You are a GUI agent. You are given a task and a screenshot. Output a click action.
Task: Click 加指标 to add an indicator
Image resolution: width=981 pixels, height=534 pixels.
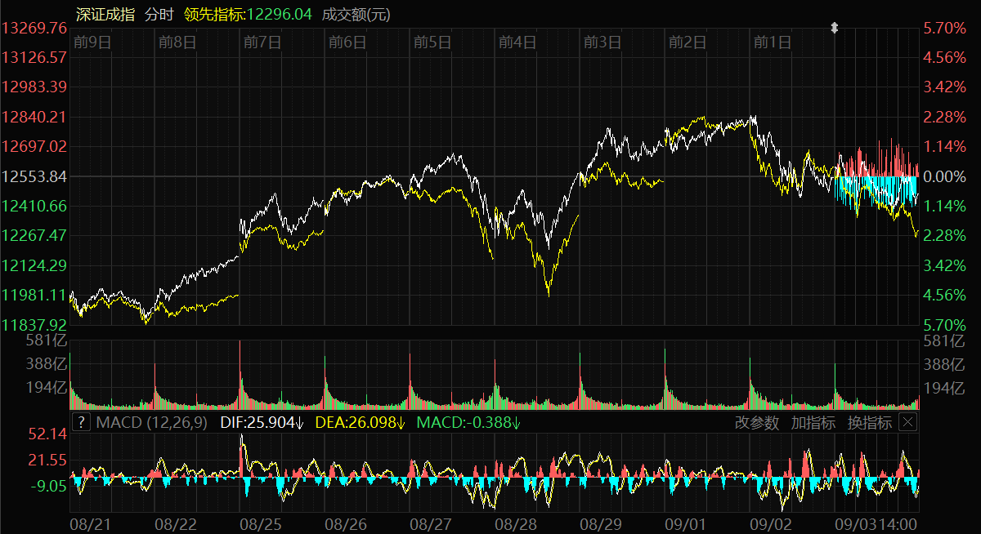click(x=813, y=422)
